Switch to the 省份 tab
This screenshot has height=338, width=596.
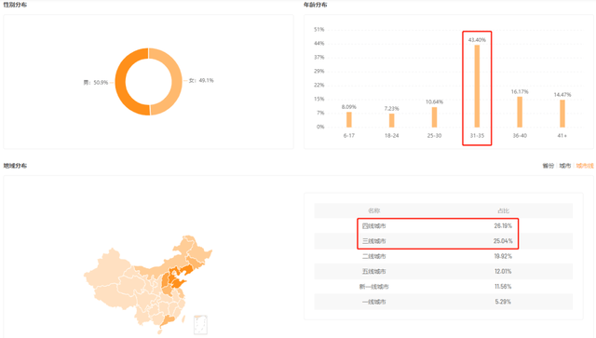tap(548, 166)
